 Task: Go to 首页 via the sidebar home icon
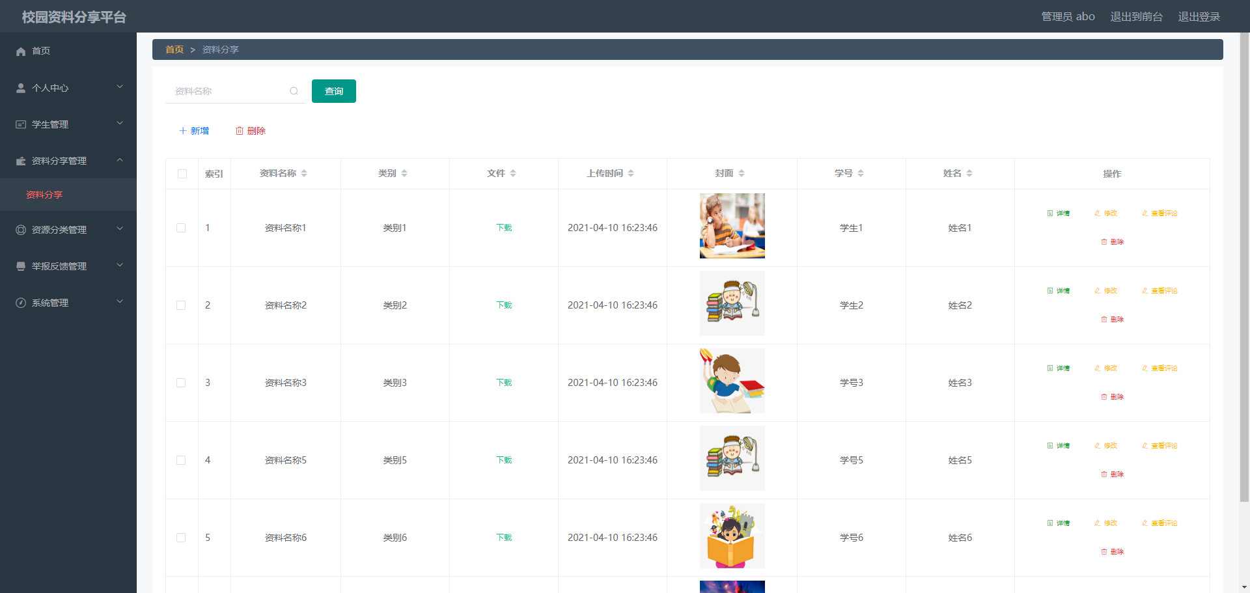pyautogui.click(x=21, y=51)
